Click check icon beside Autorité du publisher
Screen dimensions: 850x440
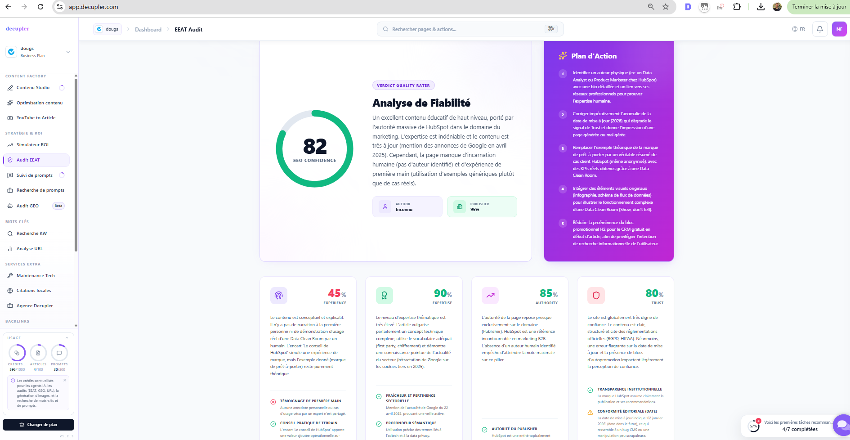pos(484,430)
